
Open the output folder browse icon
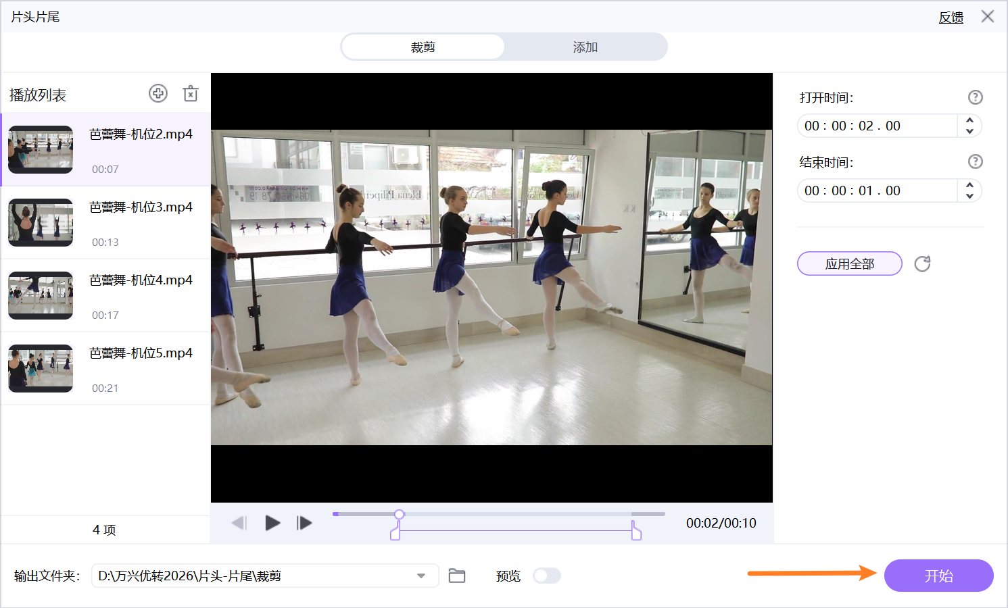pos(457,576)
